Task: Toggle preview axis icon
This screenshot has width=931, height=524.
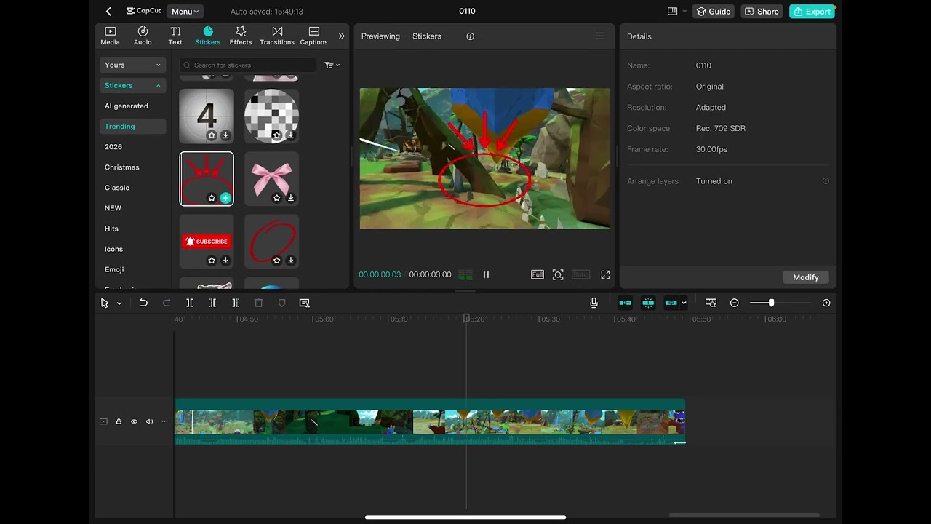Action: pos(711,303)
